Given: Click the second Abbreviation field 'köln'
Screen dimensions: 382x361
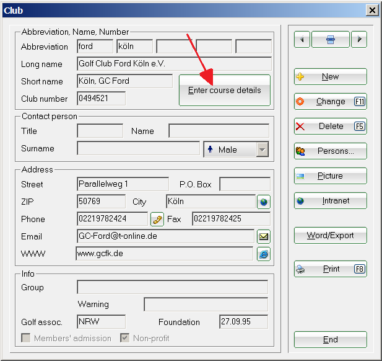Looking at the screenshot, I should [135, 46].
